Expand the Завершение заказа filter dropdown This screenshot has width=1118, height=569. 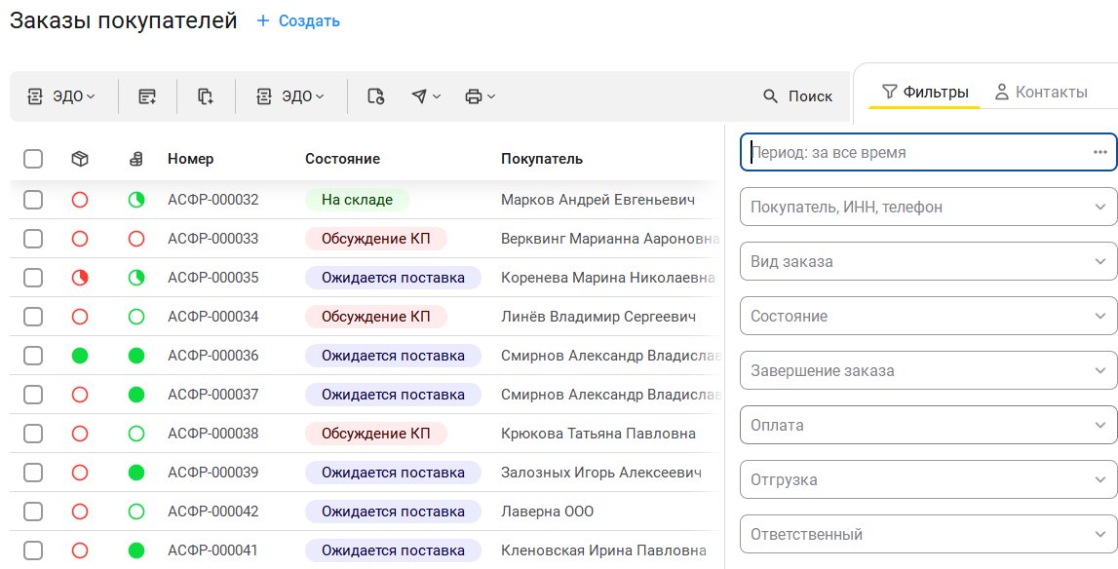[928, 371]
